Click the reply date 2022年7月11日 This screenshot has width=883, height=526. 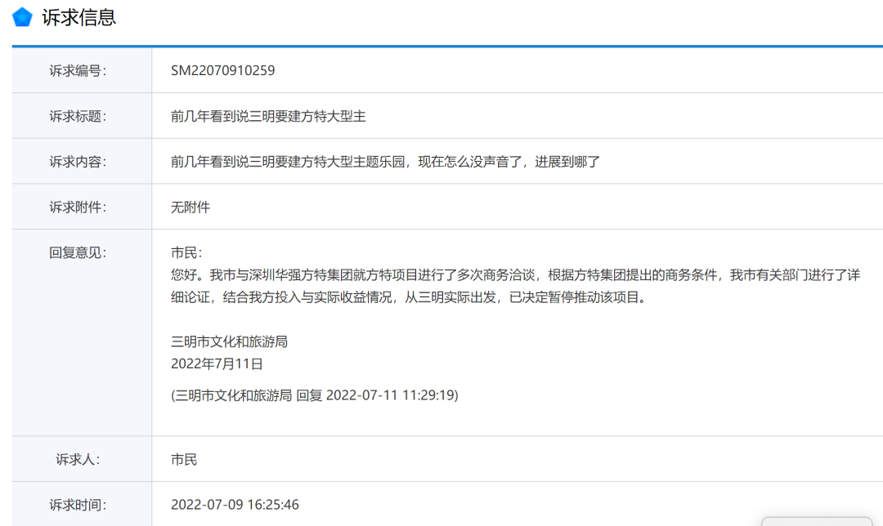coord(217,363)
